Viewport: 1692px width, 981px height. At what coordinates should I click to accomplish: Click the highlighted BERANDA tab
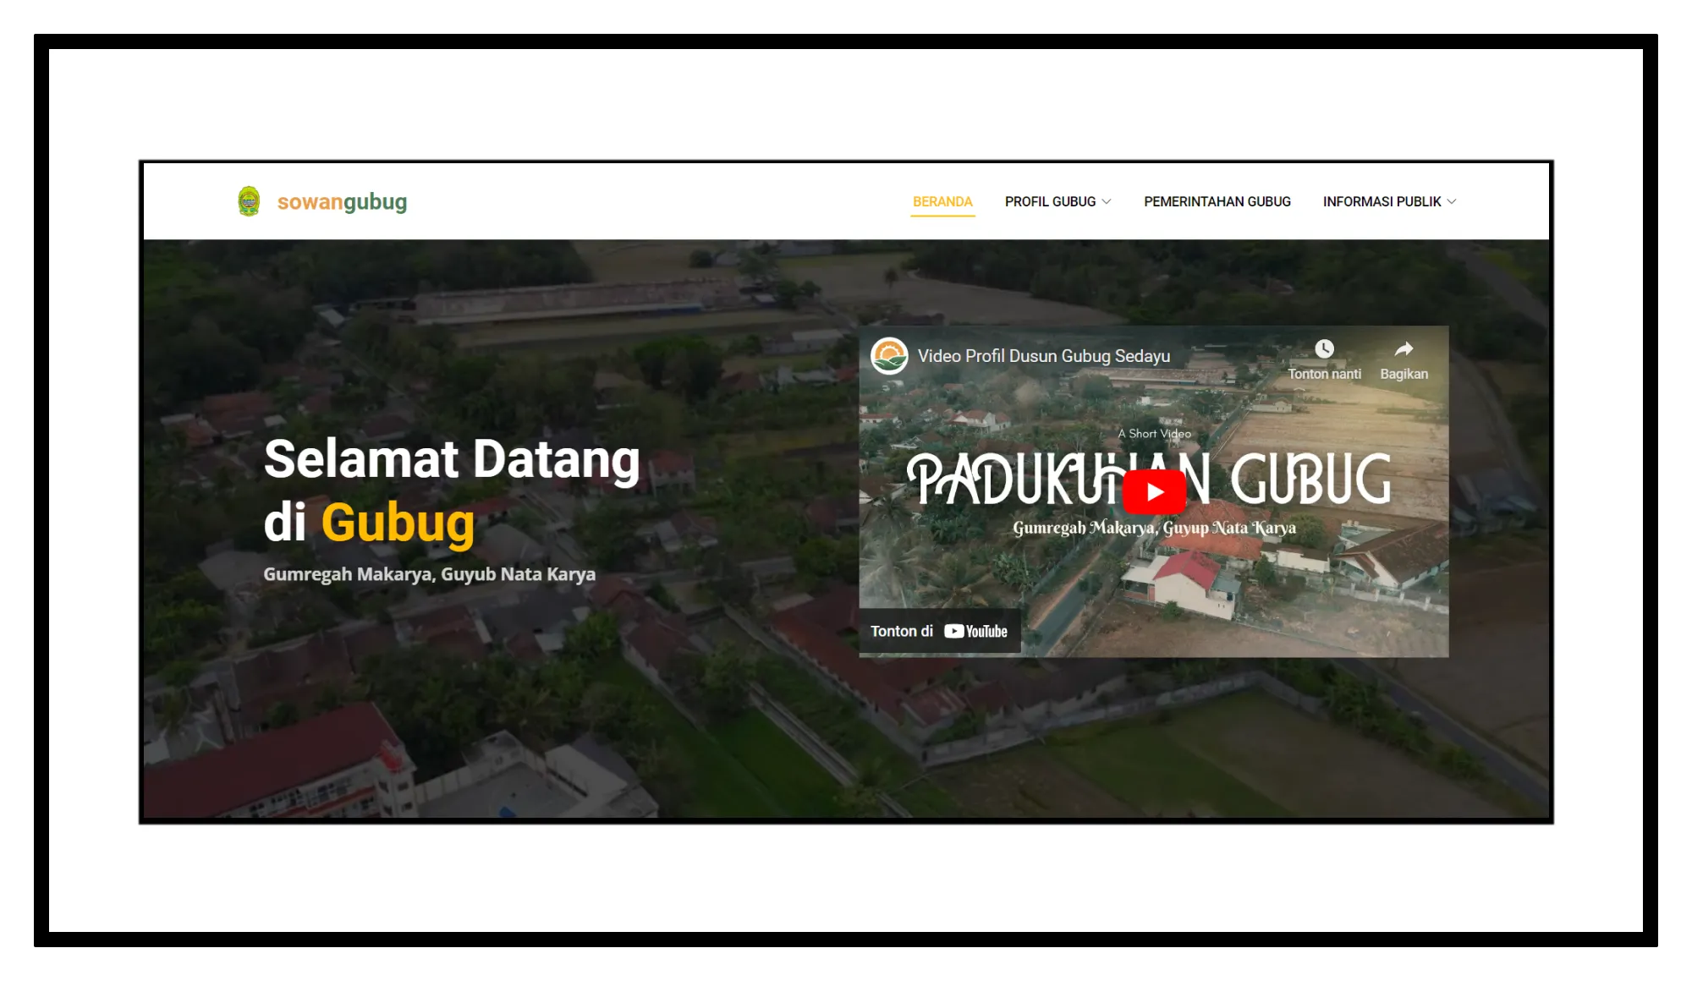point(942,201)
